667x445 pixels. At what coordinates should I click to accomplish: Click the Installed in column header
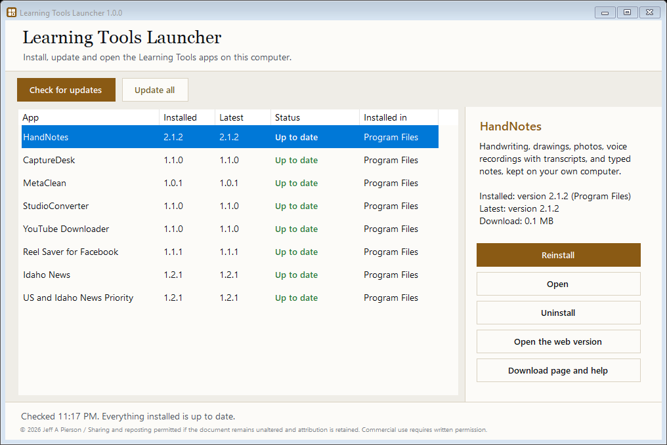(x=398, y=117)
